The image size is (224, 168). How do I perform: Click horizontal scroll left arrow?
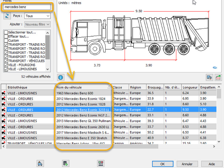tap(3, 147)
